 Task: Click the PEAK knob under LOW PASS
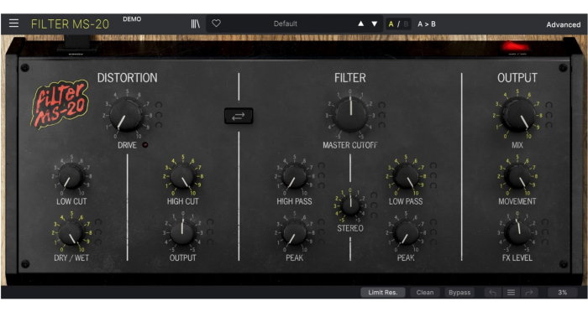[x=406, y=233]
